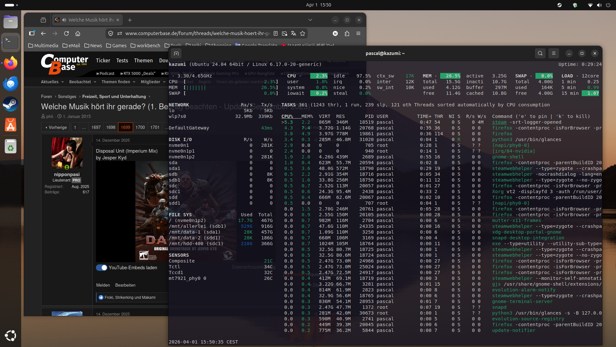Open a new terminal tab
Image resolution: width=616 pixels, height=347 pixels.
click(176, 53)
